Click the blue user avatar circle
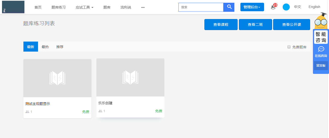 click(286, 7)
